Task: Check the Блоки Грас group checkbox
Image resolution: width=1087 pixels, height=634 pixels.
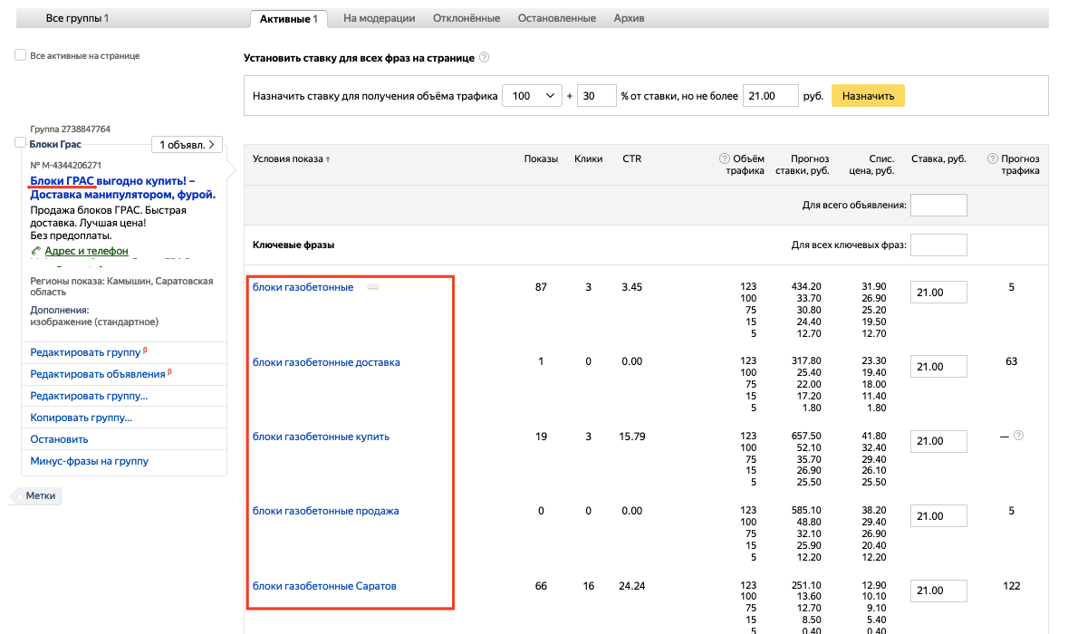Action: pyautogui.click(x=21, y=143)
